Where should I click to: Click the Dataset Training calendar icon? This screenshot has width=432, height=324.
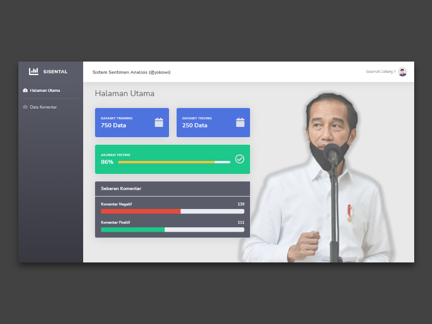(x=159, y=123)
